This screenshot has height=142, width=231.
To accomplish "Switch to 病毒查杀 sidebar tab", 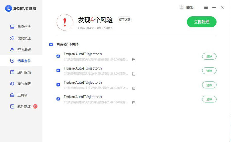I will [24, 61].
